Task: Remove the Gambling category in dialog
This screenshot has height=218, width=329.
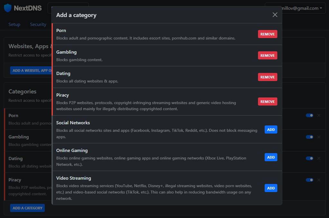Action: coord(268,55)
